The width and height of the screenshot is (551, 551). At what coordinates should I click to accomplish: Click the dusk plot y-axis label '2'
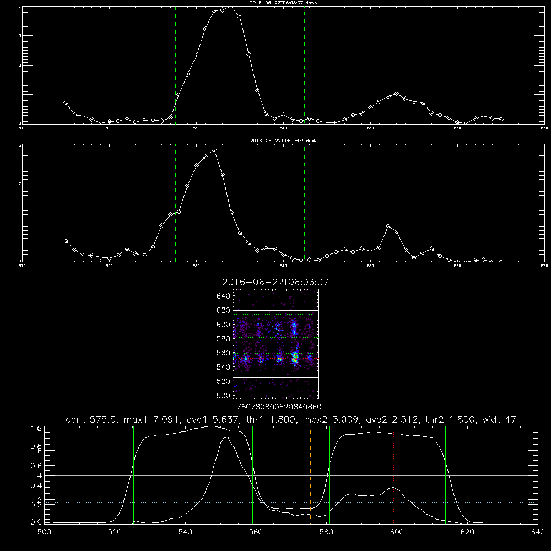coord(20,183)
